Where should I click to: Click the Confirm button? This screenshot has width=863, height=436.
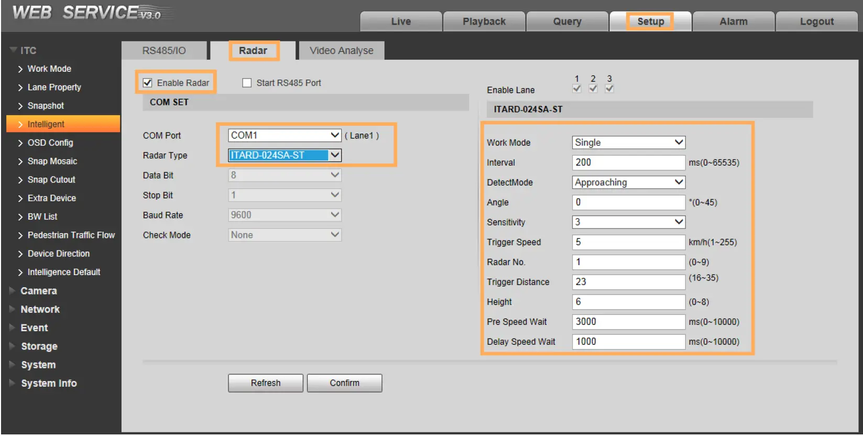point(344,383)
